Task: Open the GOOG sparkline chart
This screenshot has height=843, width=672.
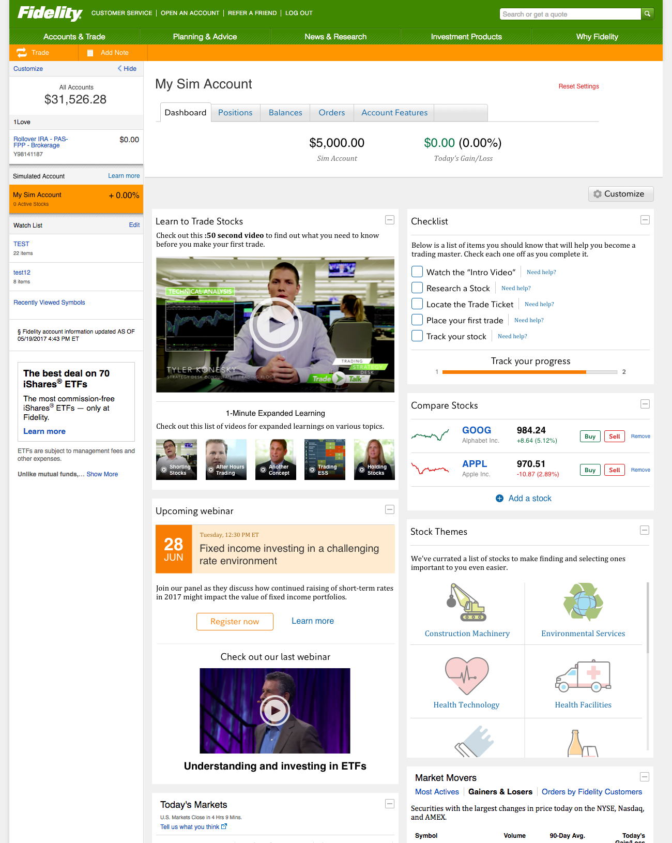Action: tap(430, 435)
